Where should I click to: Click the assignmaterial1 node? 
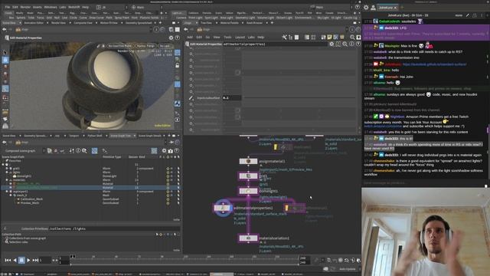[x=248, y=162]
